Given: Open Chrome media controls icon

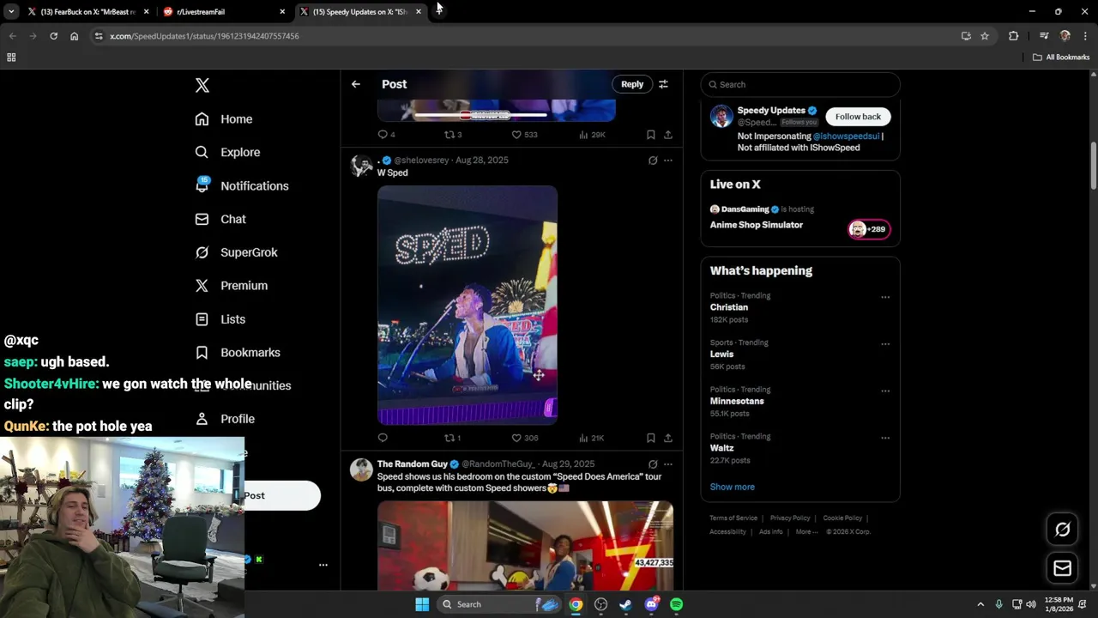Looking at the screenshot, I should point(1044,36).
